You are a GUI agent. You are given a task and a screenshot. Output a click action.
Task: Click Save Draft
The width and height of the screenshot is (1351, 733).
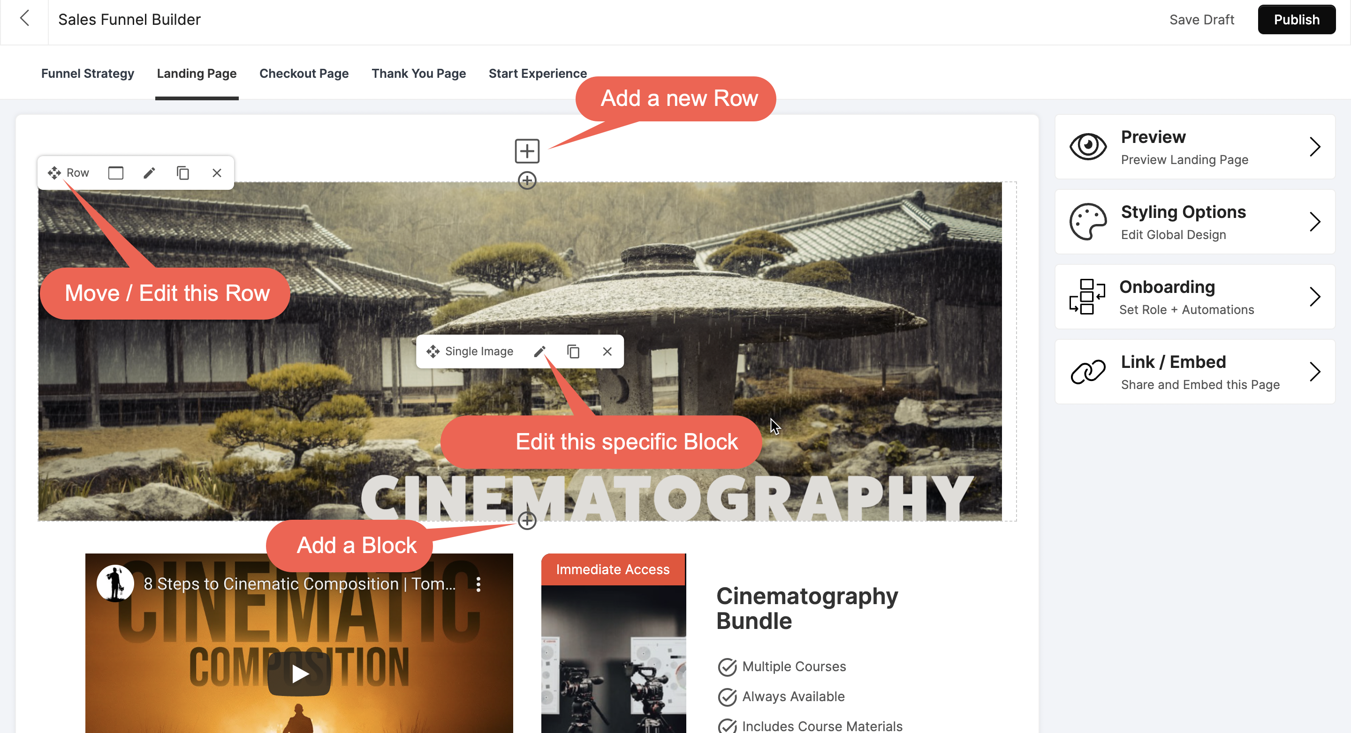[1201, 19]
